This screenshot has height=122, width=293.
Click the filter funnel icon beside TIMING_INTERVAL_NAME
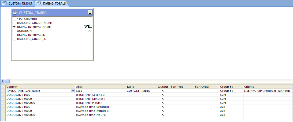coord(86,27)
